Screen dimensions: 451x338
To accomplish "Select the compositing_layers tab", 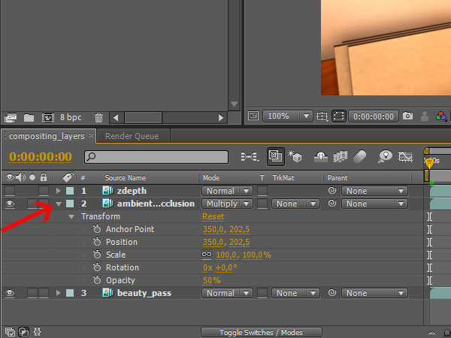I will [x=46, y=136].
